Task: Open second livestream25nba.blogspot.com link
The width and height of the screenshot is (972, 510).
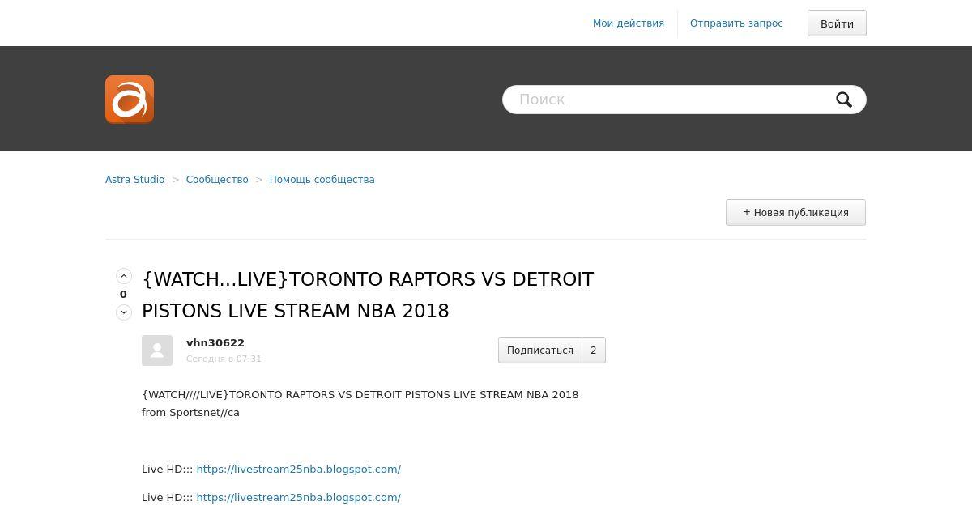Action: click(x=298, y=498)
